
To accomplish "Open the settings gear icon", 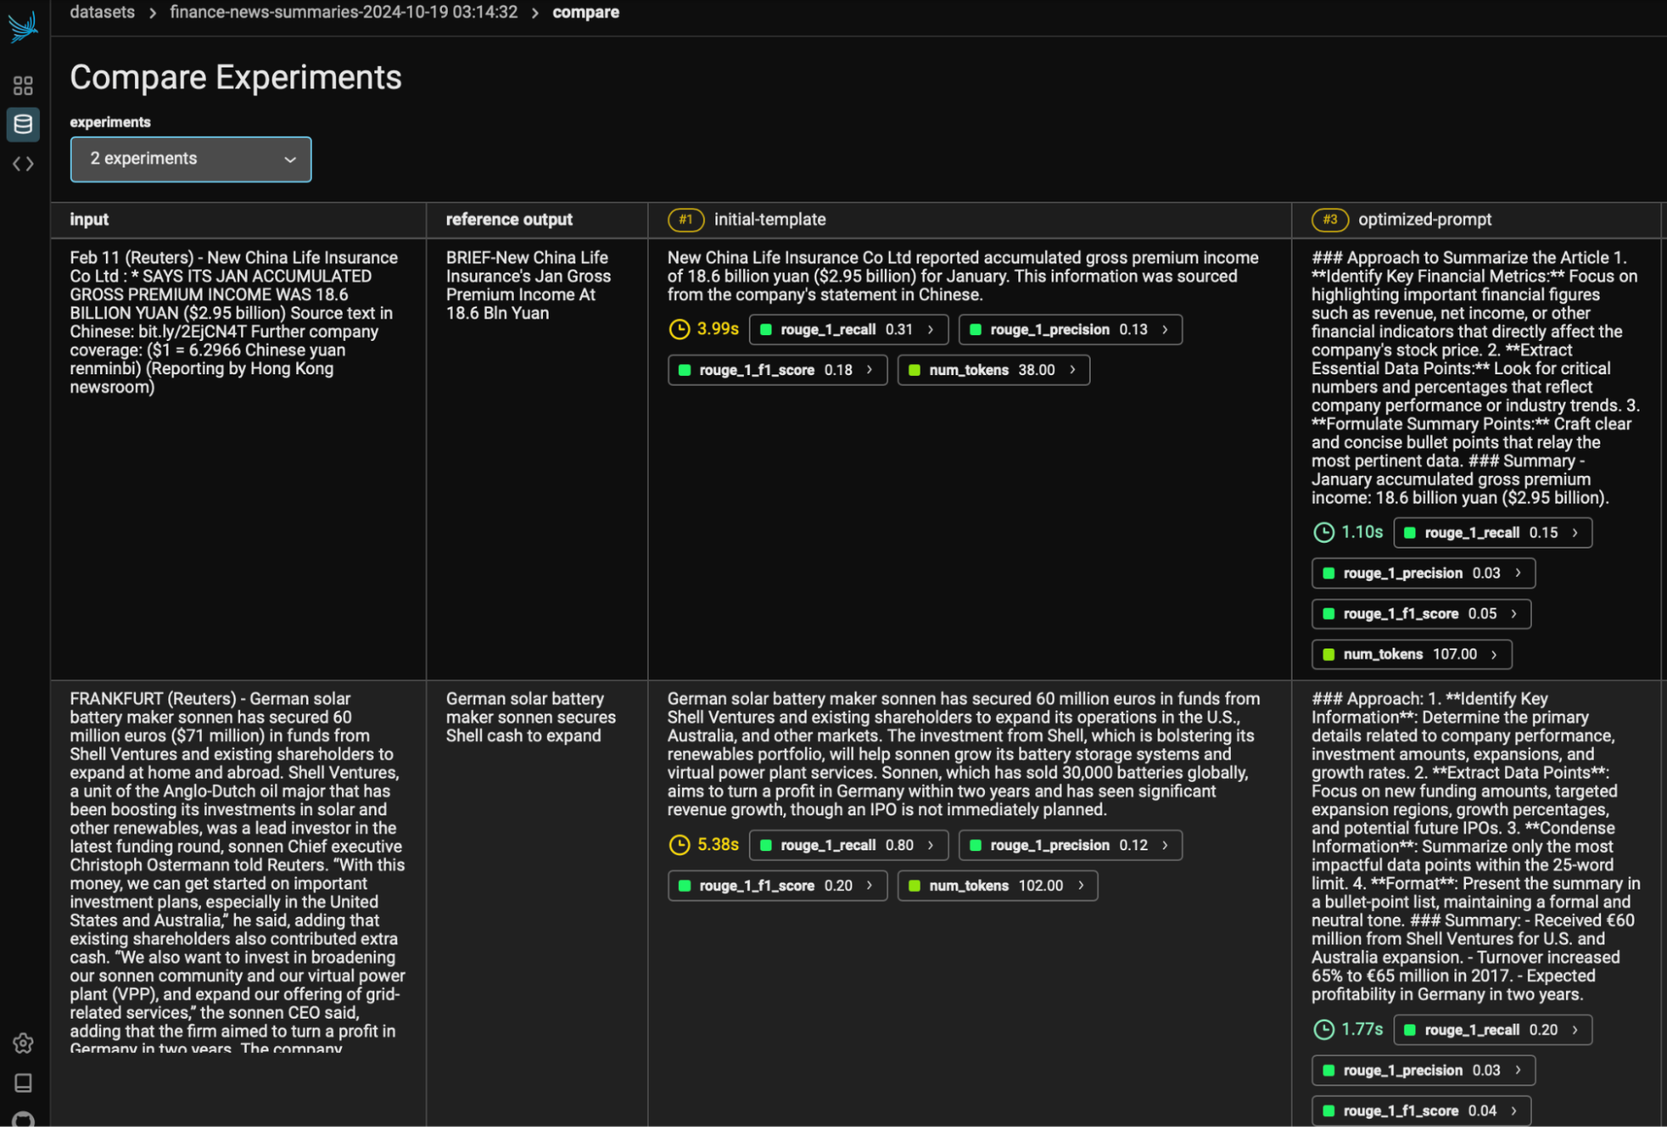I will tap(23, 1043).
